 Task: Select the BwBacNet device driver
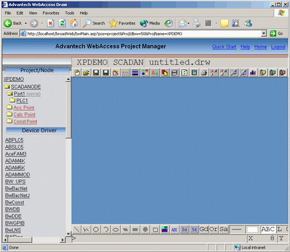[x=16, y=188]
